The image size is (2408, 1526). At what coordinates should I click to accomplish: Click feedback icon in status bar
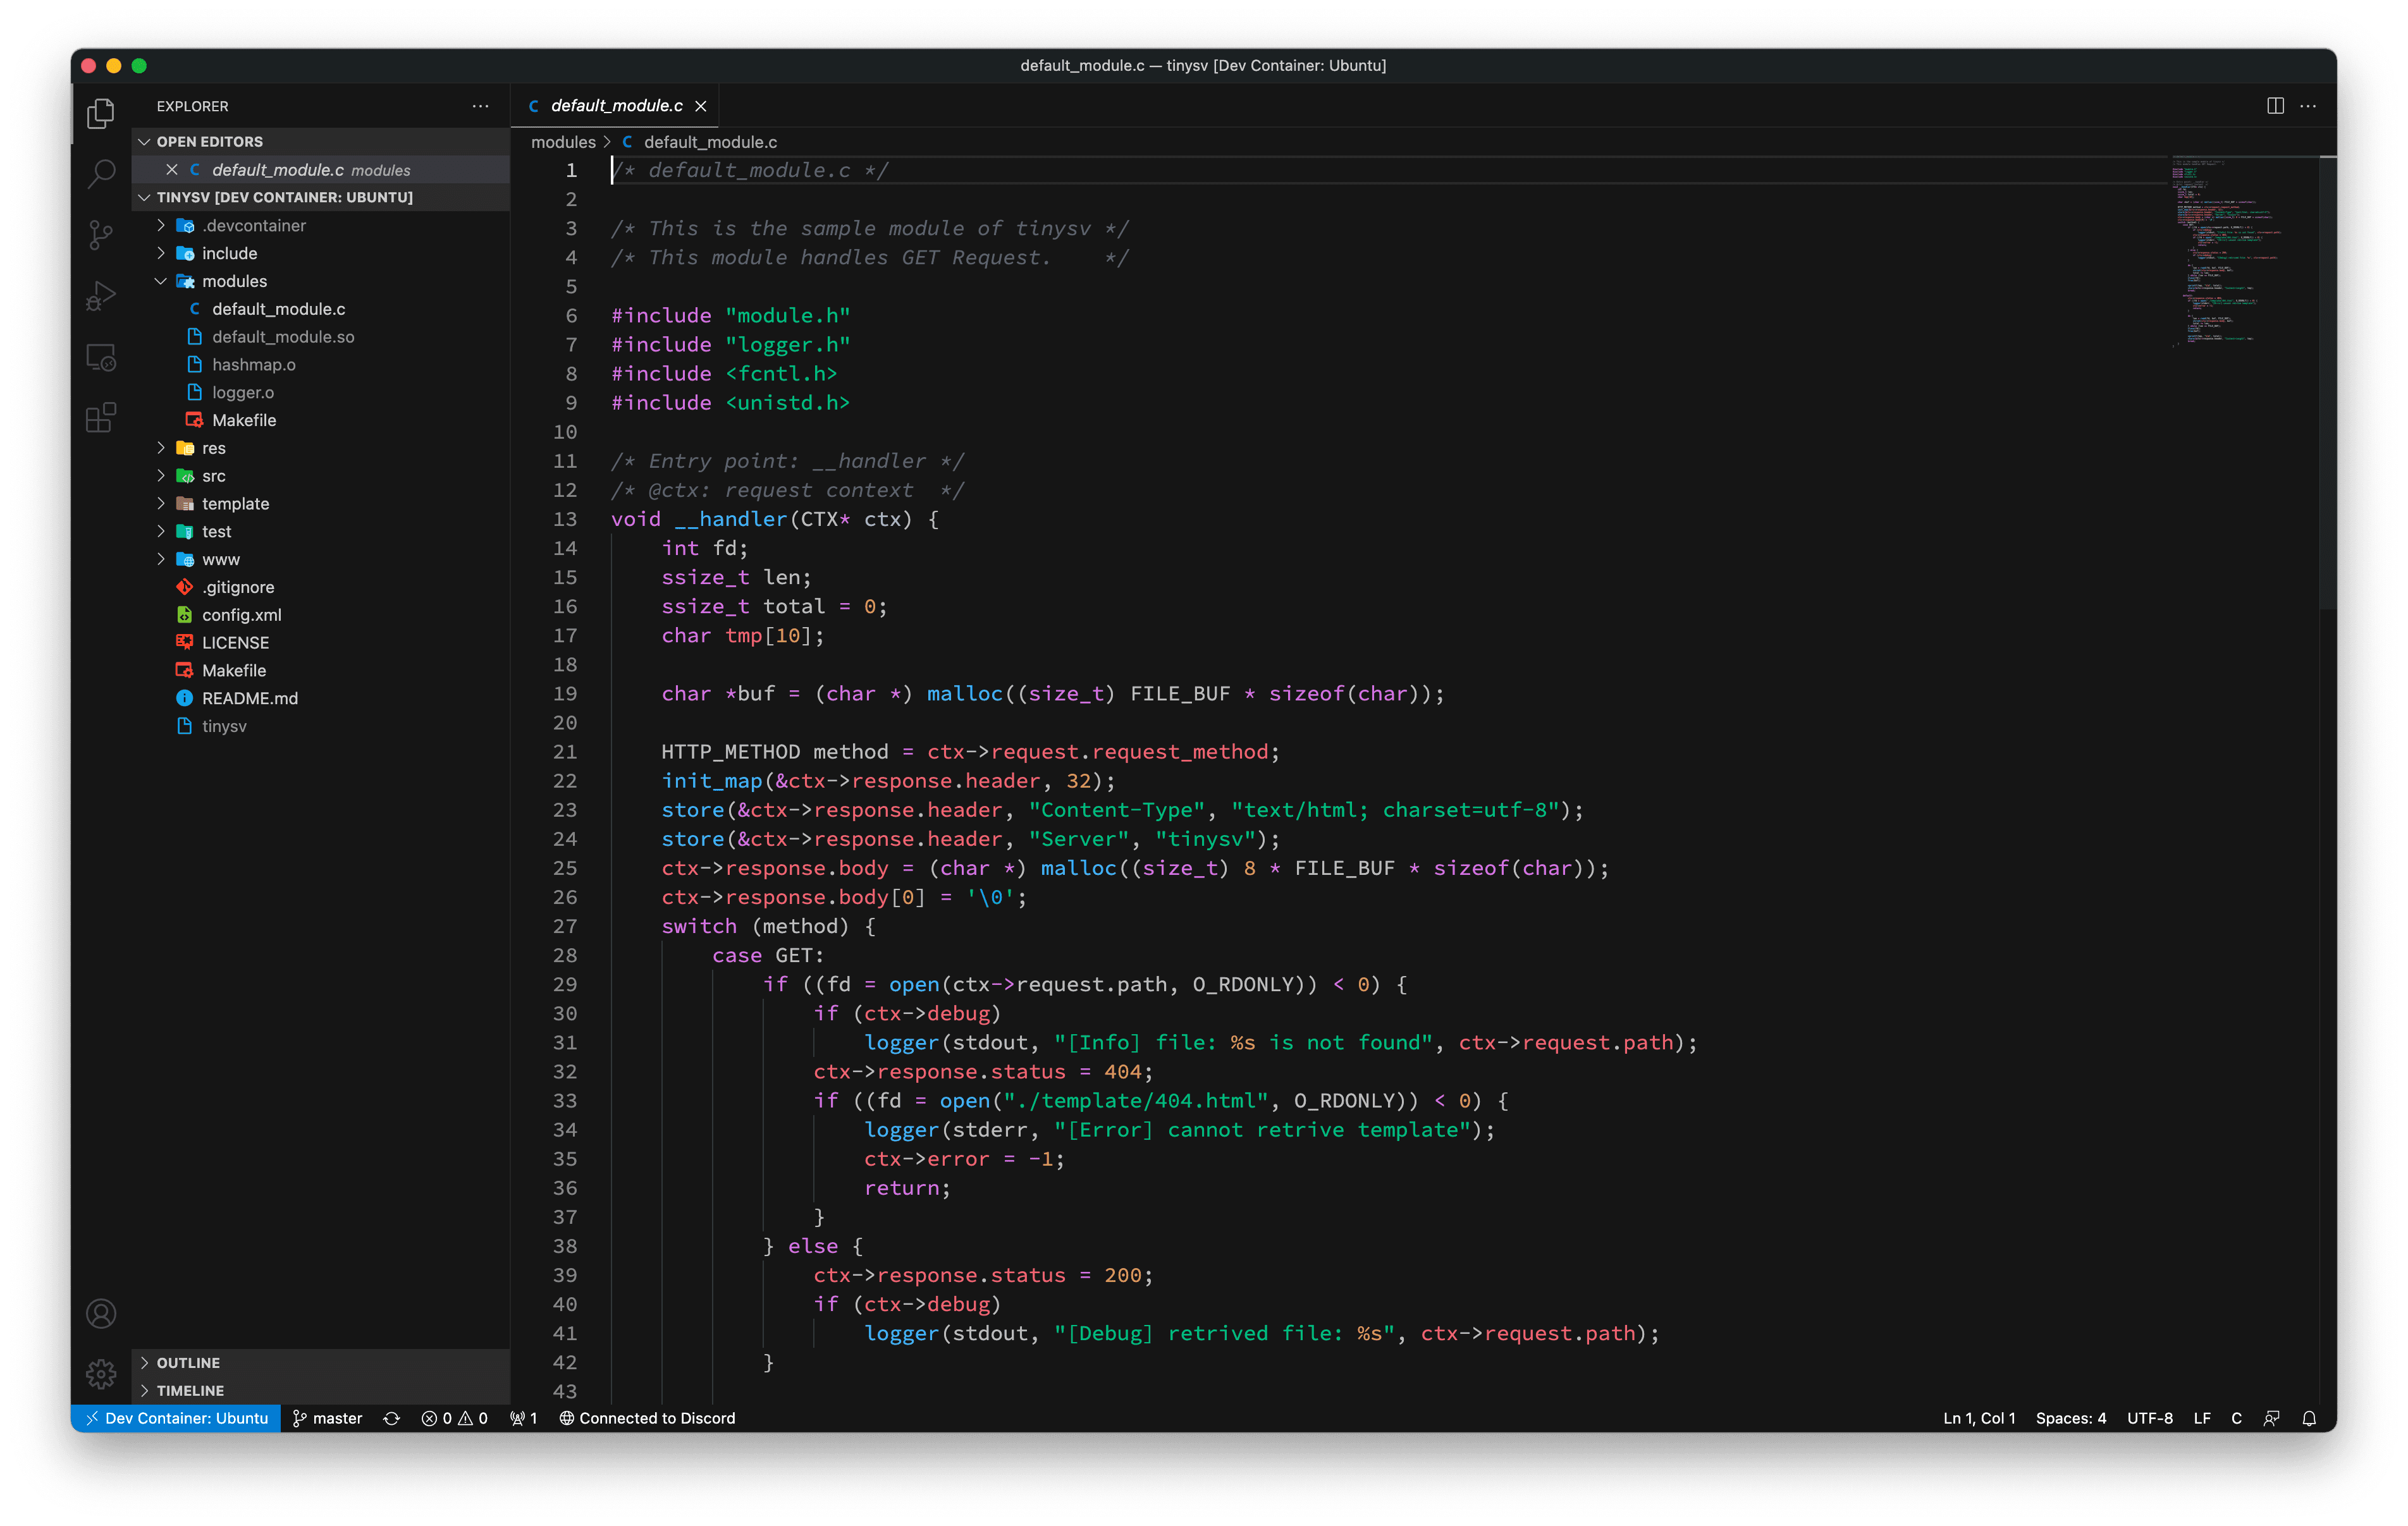click(2272, 1418)
